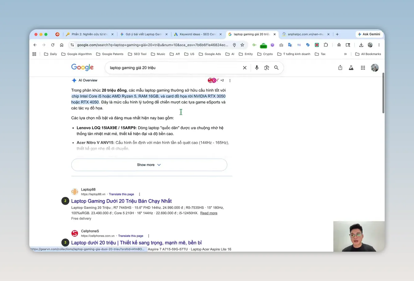414x281 pixels.
Task: Open the media search toolbar icon
Action: [348, 45]
